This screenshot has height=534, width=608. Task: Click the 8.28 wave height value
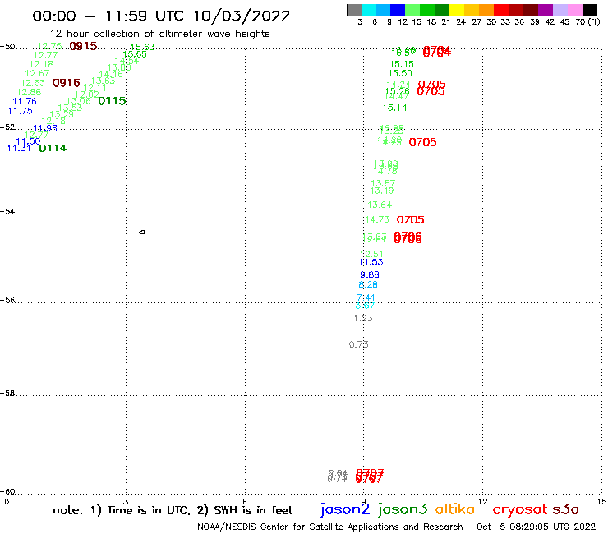coord(368,284)
